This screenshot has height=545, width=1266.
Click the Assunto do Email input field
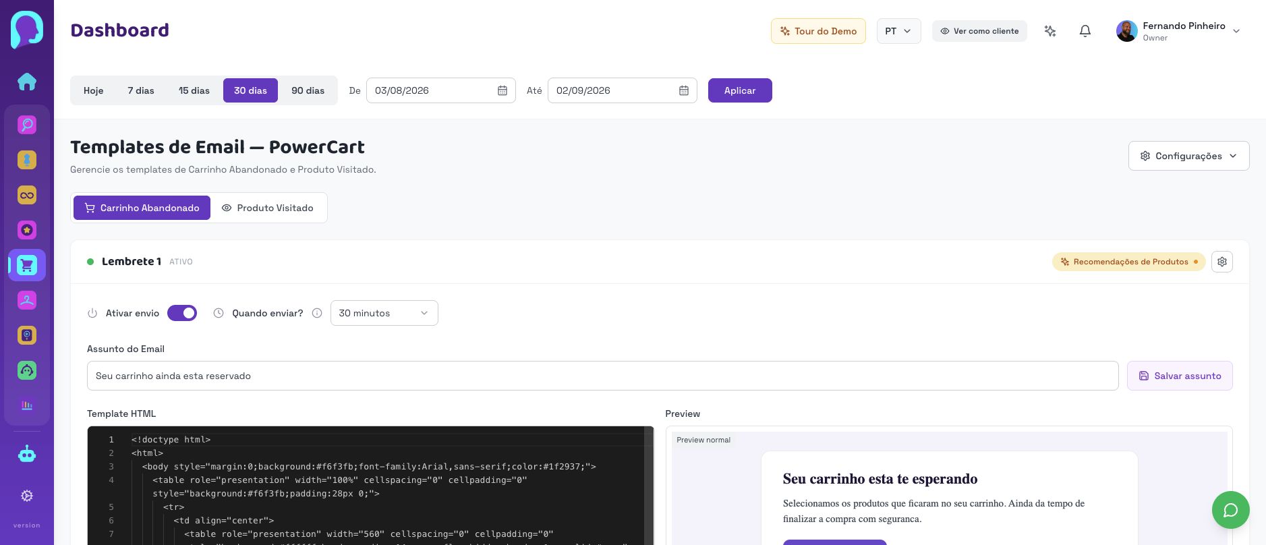(x=602, y=376)
